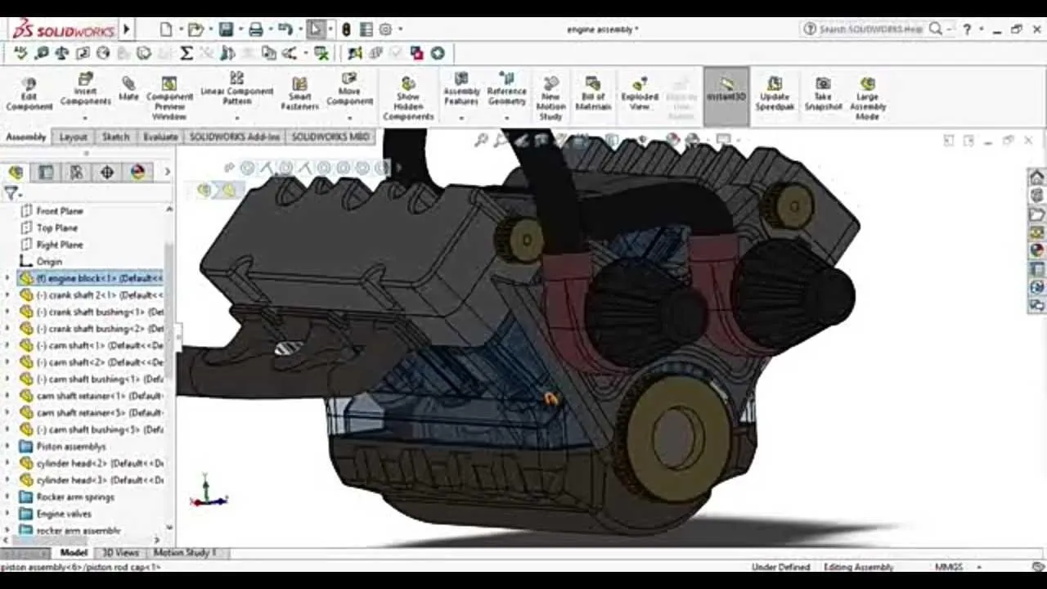
Task: Click the Edit Component tool
Action: pos(29,94)
